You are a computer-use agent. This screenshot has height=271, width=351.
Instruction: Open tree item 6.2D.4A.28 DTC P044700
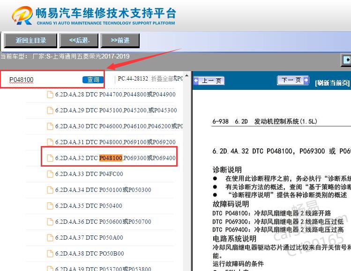(115, 95)
